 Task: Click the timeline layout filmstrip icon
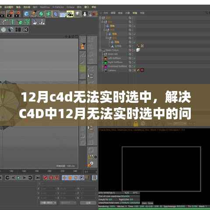[95, 178]
